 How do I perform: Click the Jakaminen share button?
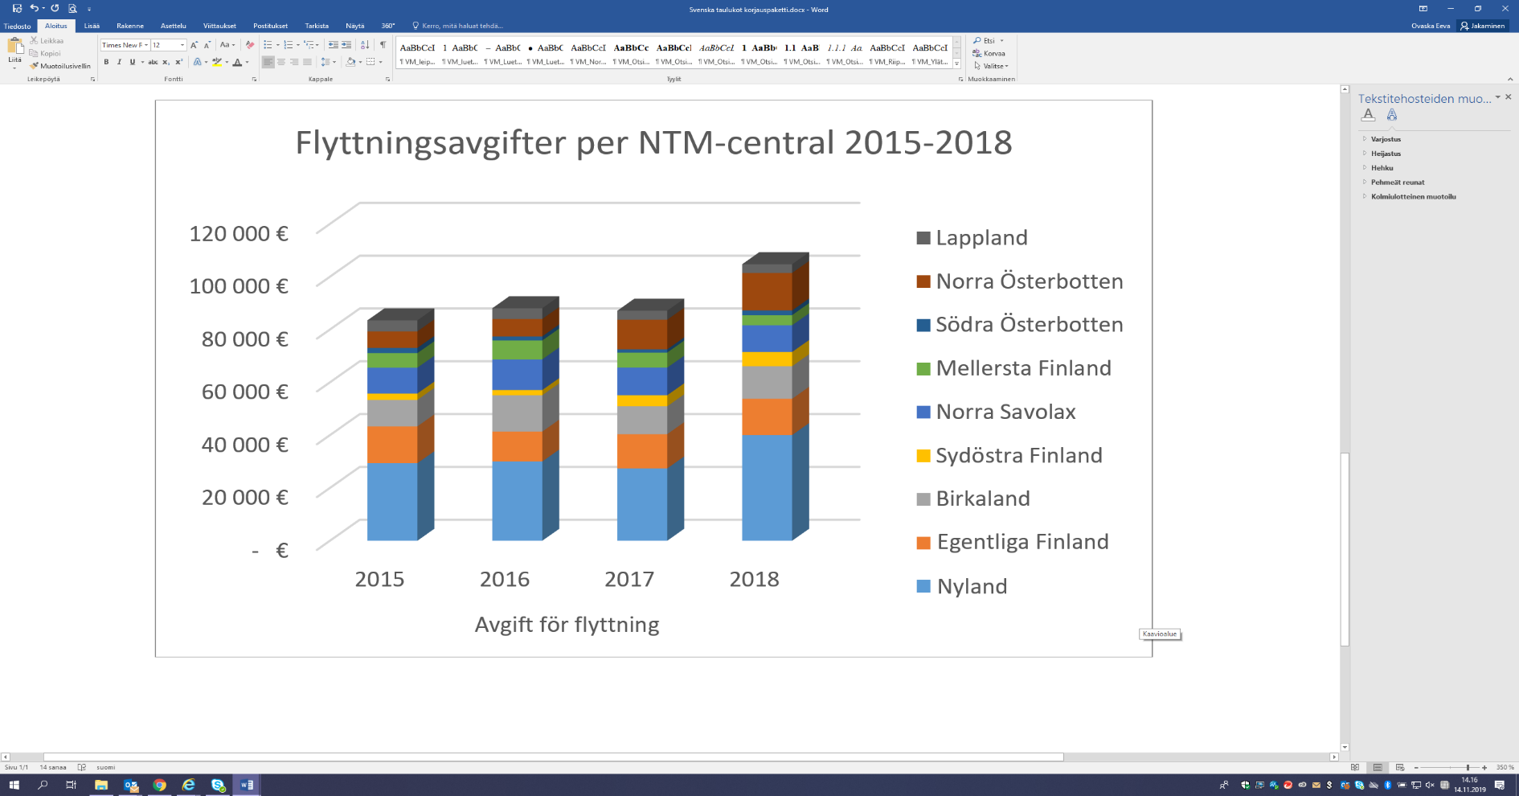1483,26
